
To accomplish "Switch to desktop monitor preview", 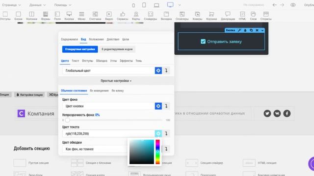I will click(170, 5).
